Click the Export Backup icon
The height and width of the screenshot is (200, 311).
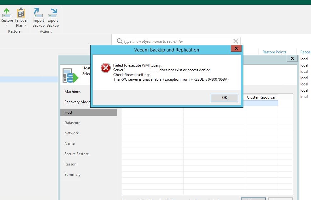point(53,13)
